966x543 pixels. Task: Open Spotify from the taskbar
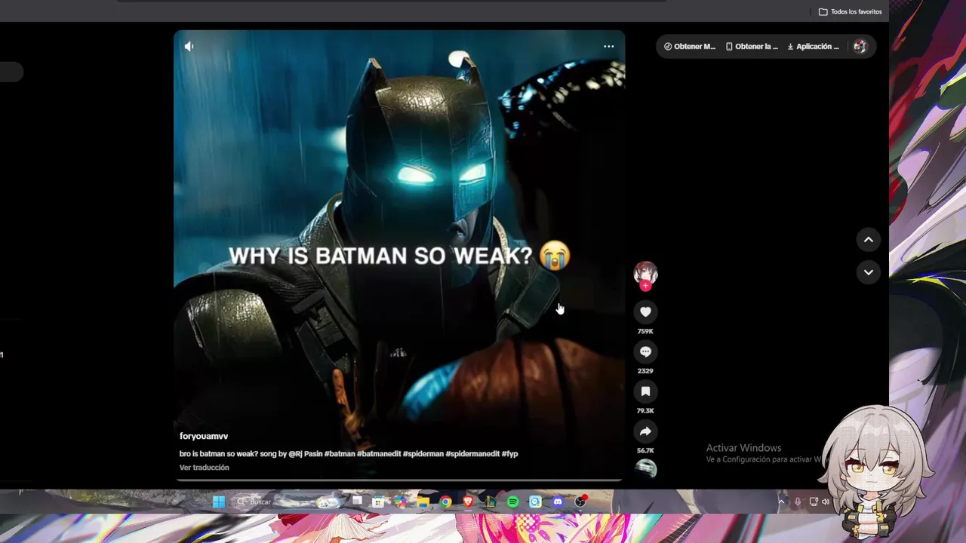click(513, 502)
